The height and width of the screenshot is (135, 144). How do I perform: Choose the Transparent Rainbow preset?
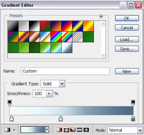tap(67, 37)
